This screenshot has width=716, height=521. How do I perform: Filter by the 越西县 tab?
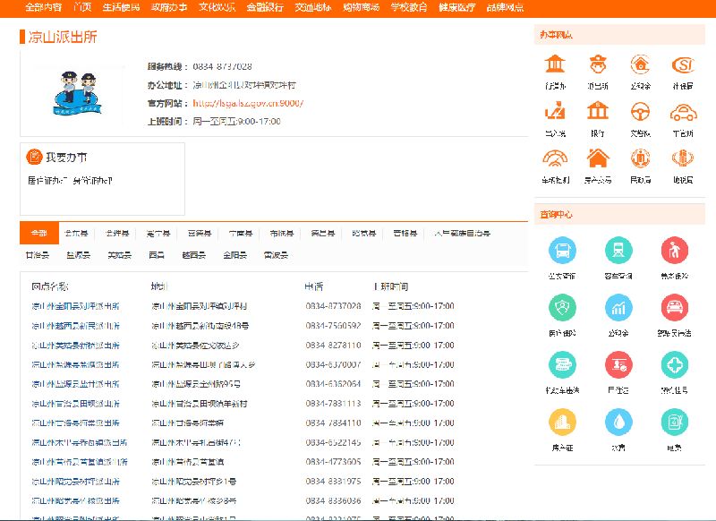(x=193, y=255)
